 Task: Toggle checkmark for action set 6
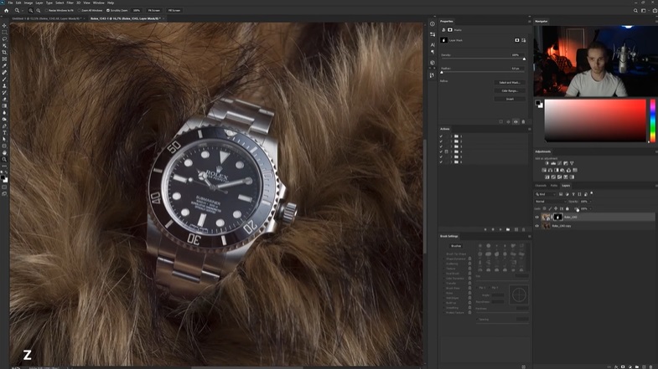441,161
